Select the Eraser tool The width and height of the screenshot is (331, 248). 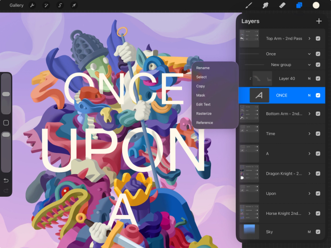click(282, 5)
